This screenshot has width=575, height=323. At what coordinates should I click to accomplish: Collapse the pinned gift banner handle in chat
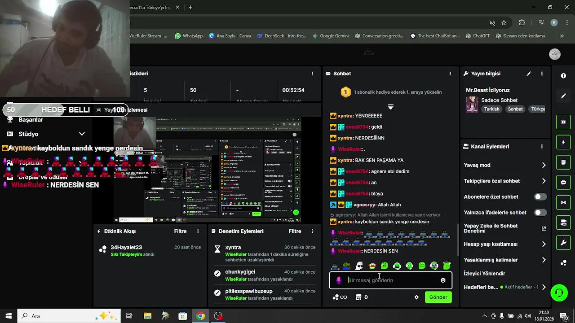pyautogui.click(x=390, y=107)
